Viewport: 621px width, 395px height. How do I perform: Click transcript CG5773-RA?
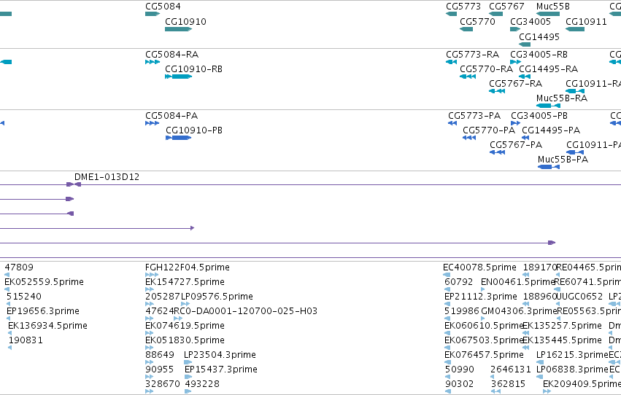451,62
